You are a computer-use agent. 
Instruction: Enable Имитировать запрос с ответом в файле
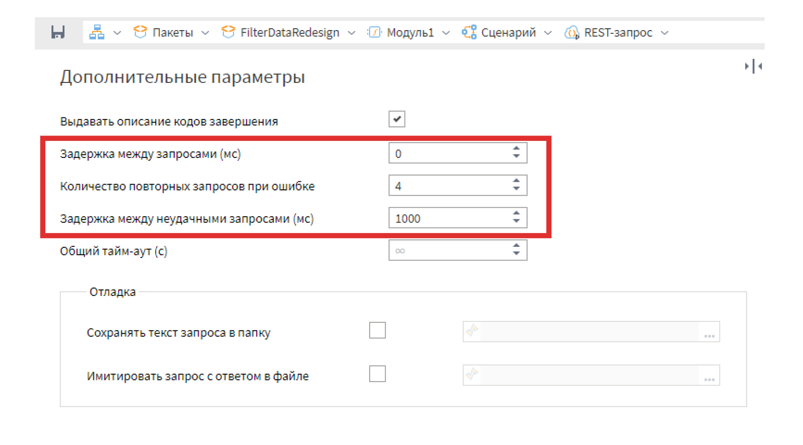pyautogui.click(x=377, y=374)
